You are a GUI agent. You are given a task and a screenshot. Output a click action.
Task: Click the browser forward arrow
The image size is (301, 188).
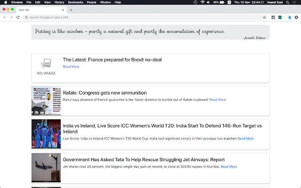tap(11, 17)
